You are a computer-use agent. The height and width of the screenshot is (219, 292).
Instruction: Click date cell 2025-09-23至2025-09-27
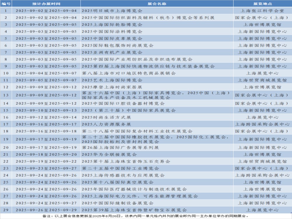[x=46, y=168]
